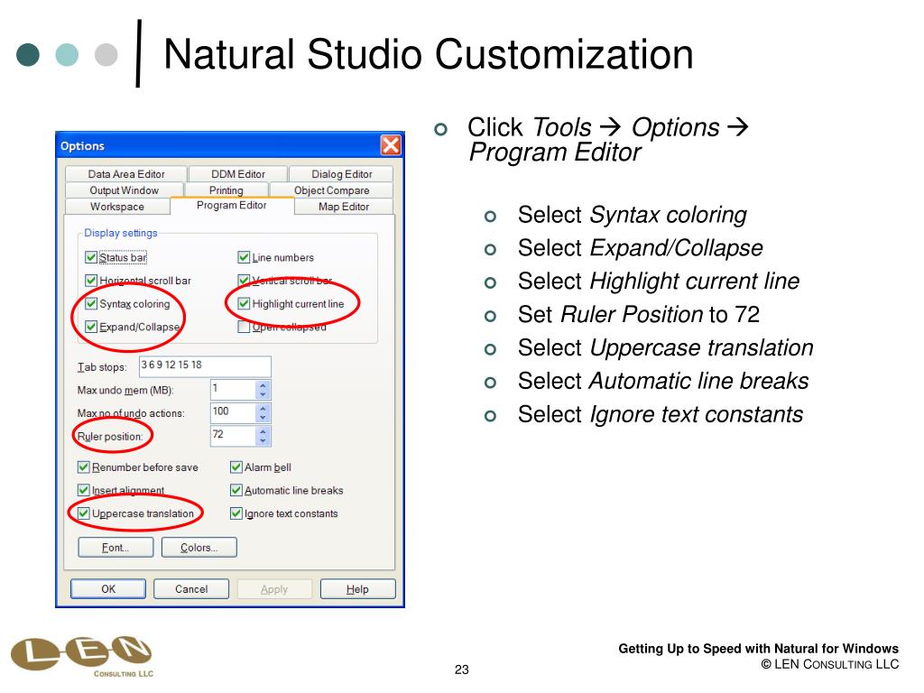Increase Max undo mem with up arrow
Screen dimensions: 924x693
[263, 384]
